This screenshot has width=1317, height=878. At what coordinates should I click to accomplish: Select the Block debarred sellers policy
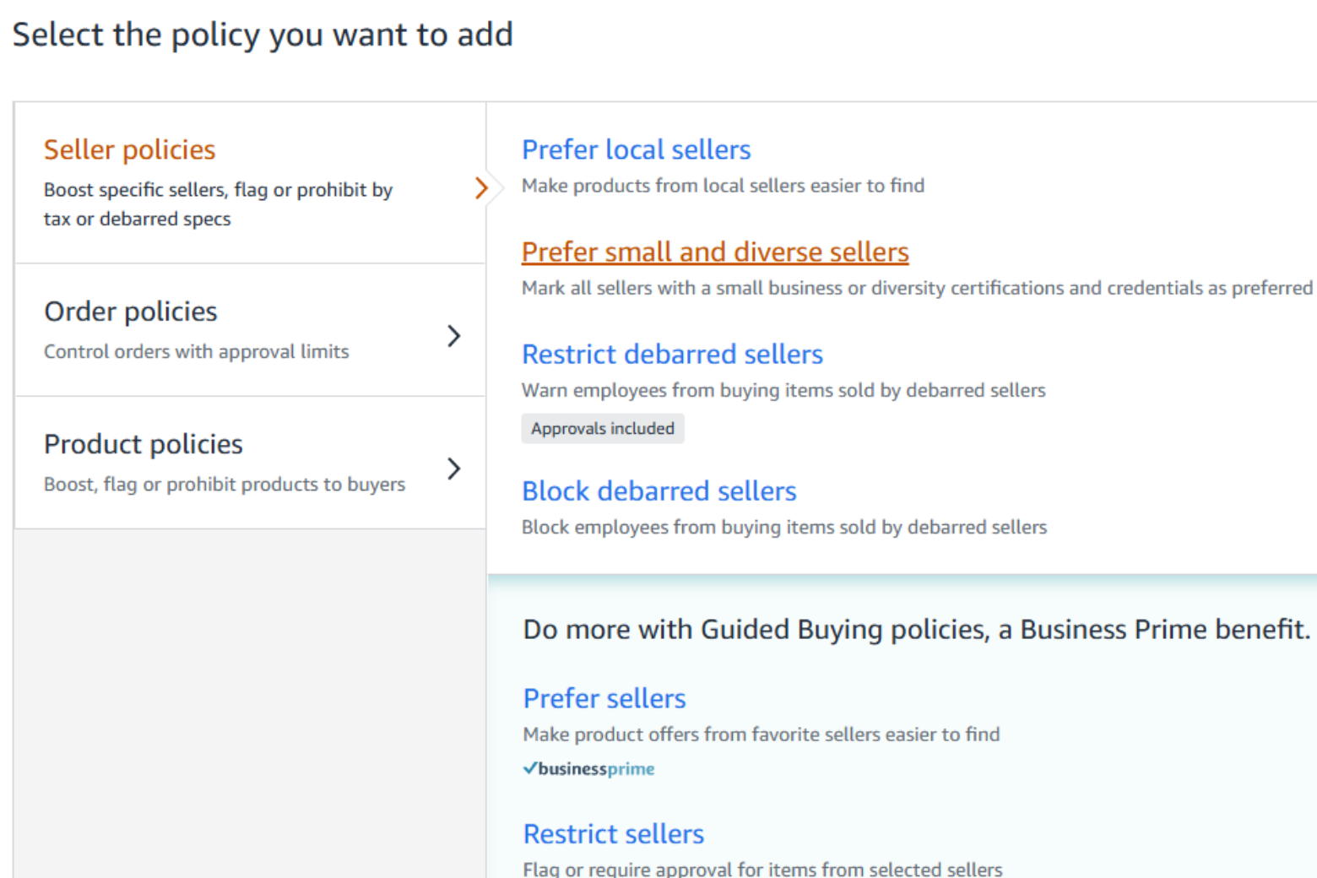click(x=658, y=490)
